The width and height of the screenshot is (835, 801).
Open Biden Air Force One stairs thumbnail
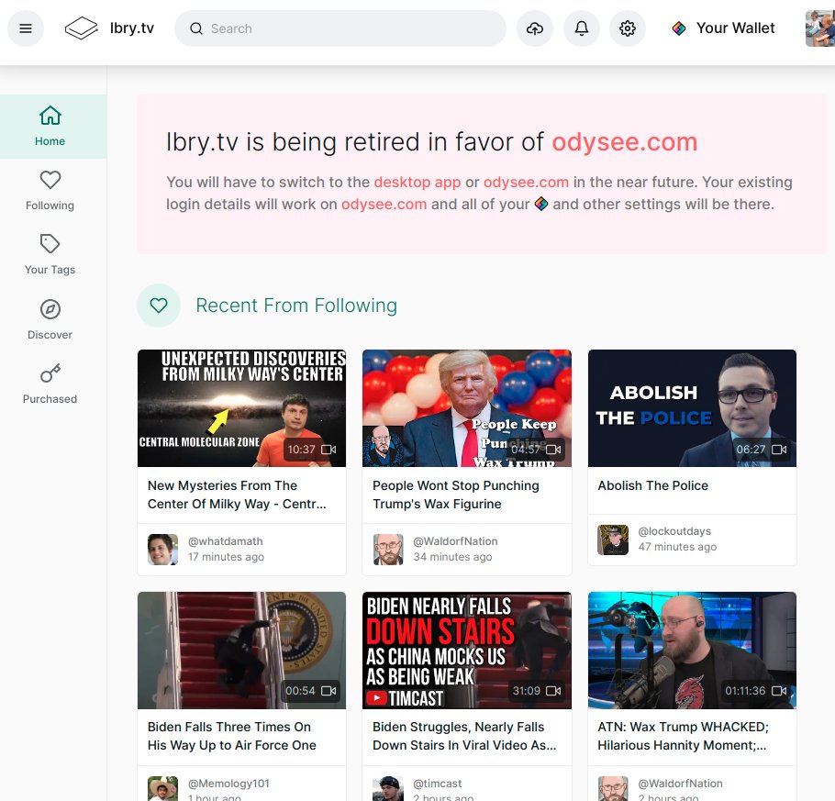click(241, 651)
